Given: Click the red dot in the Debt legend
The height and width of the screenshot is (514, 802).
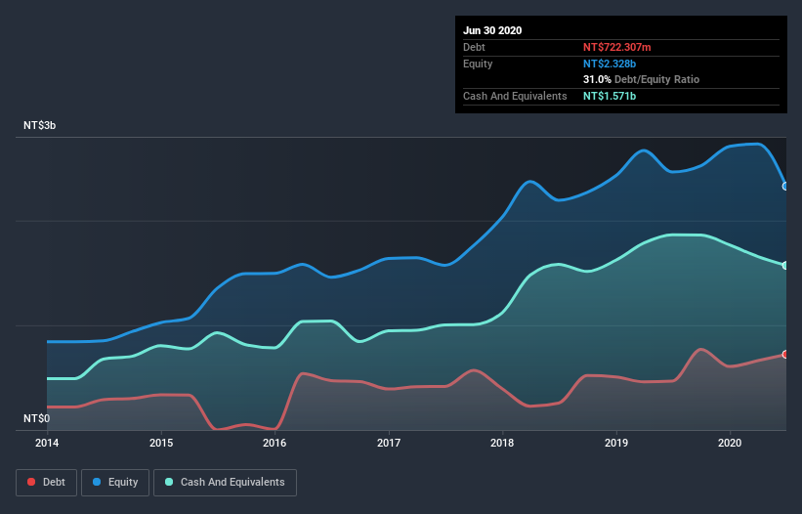Looking at the screenshot, I should (31, 482).
